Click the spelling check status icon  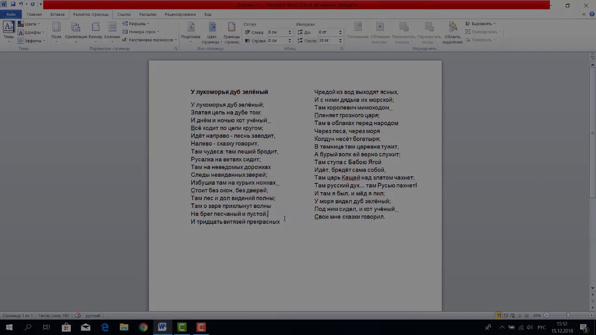click(x=78, y=315)
